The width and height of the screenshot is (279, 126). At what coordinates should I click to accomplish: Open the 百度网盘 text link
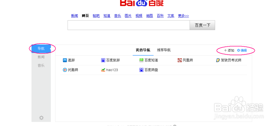(x=151, y=70)
